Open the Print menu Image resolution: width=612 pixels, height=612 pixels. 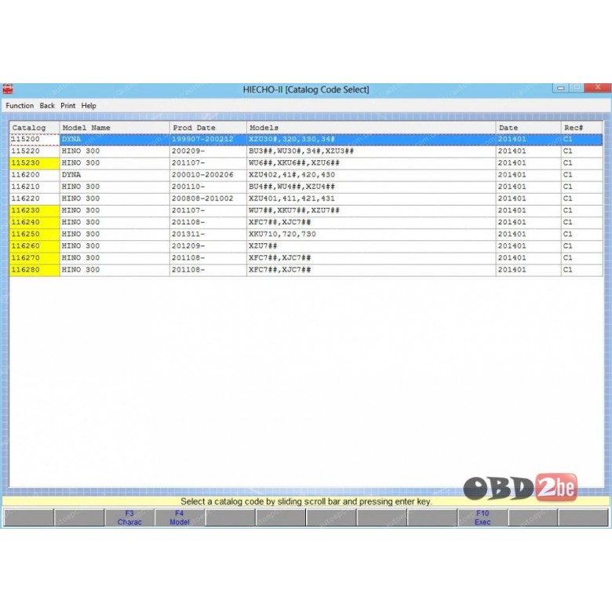pos(68,106)
